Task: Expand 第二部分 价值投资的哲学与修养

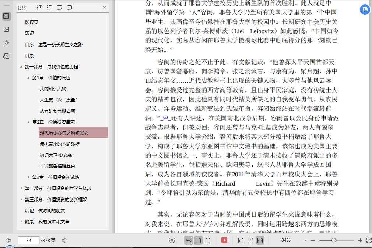Action: (x=21, y=188)
